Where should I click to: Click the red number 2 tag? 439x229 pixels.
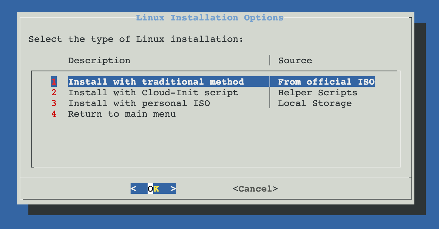(x=54, y=93)
